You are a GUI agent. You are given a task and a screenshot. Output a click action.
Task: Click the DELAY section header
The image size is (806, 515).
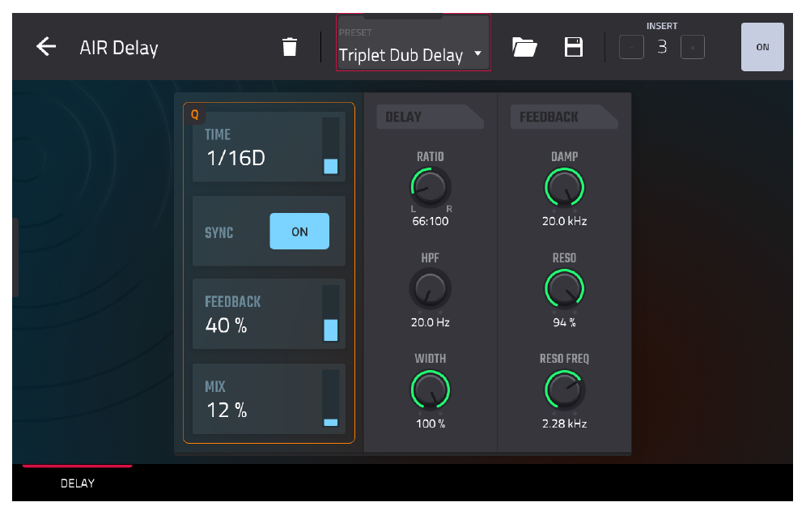430,117
